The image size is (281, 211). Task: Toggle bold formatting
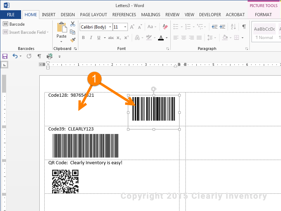click(83, 38)
